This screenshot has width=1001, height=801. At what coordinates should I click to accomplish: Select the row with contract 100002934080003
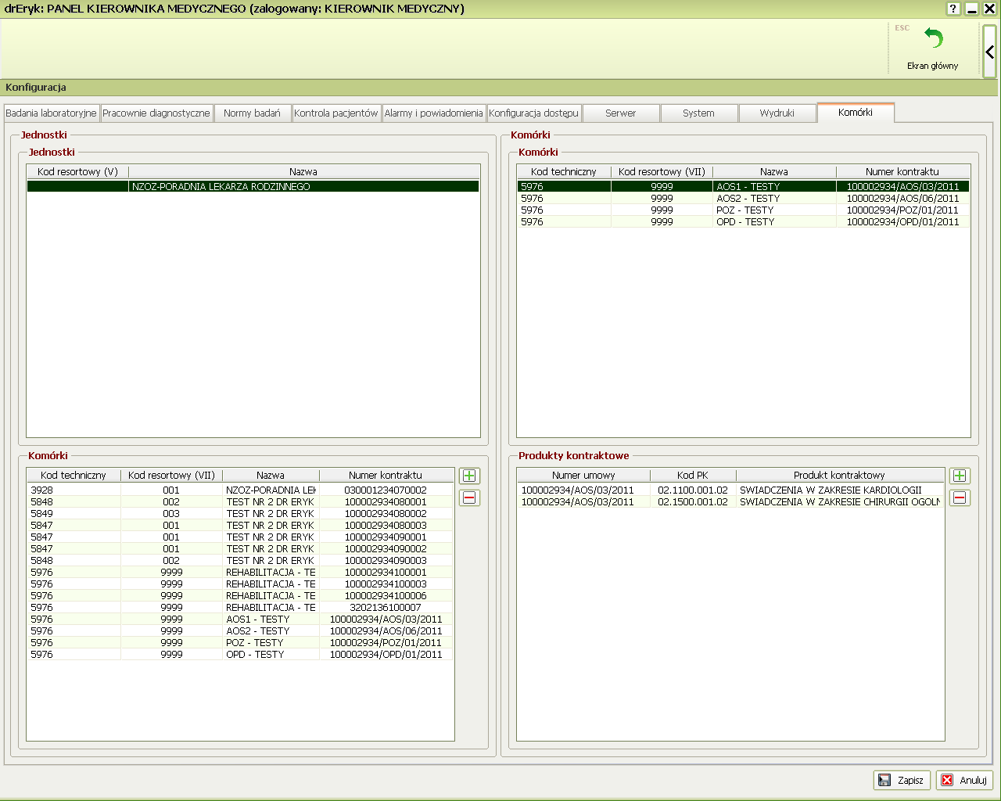pos(240,525)
